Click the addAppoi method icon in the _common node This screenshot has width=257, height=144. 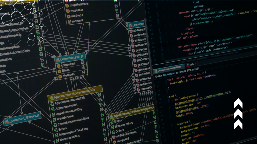click(x=131, y=30)
